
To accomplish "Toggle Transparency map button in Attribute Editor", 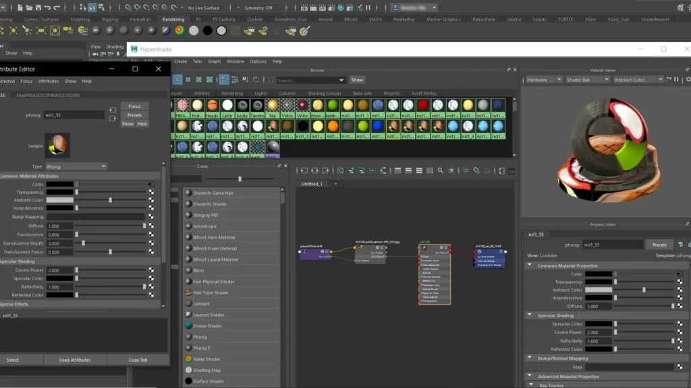I will [x=151, y=192].
